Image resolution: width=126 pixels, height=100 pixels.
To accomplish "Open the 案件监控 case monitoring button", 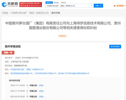I will [x=115, y=46].
